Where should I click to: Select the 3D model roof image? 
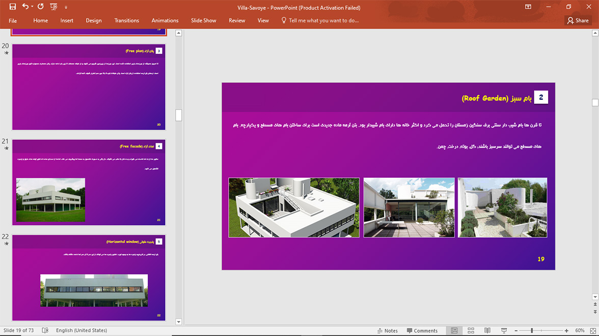click(294, 207)
